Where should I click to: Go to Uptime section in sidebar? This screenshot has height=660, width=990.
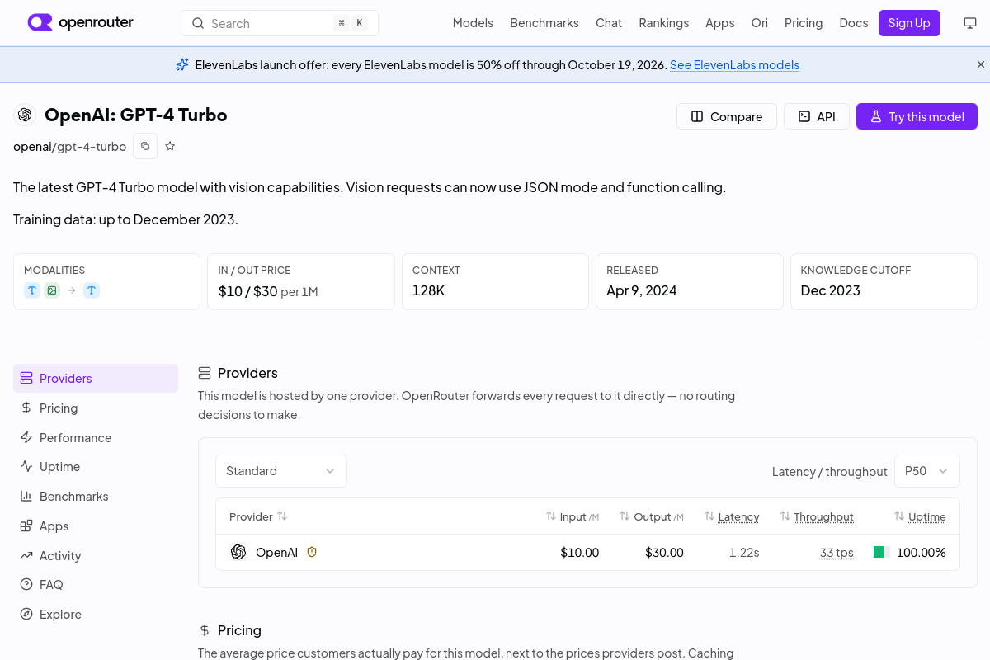(96, 467)
